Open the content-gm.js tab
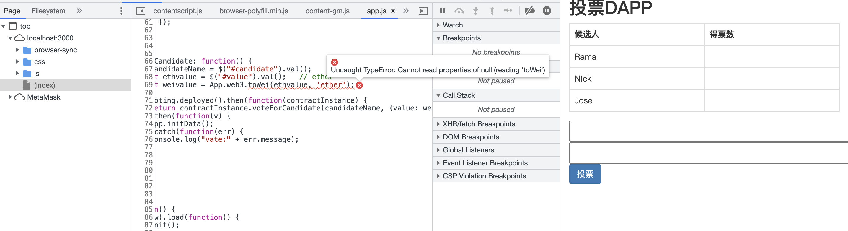This screenshot has height=231, width=848. coord(327,11)
